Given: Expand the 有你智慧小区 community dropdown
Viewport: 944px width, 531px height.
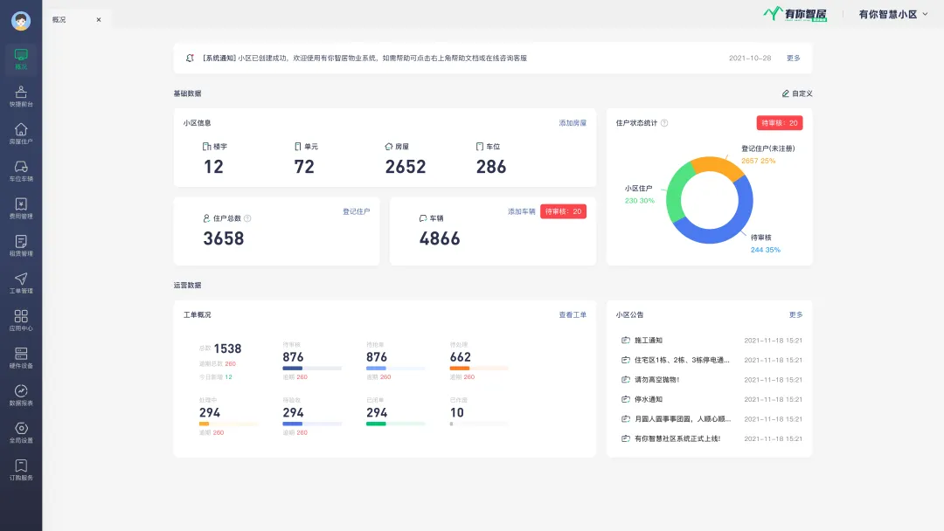Looking at the screenshot, I should click(x=892, y=14).
